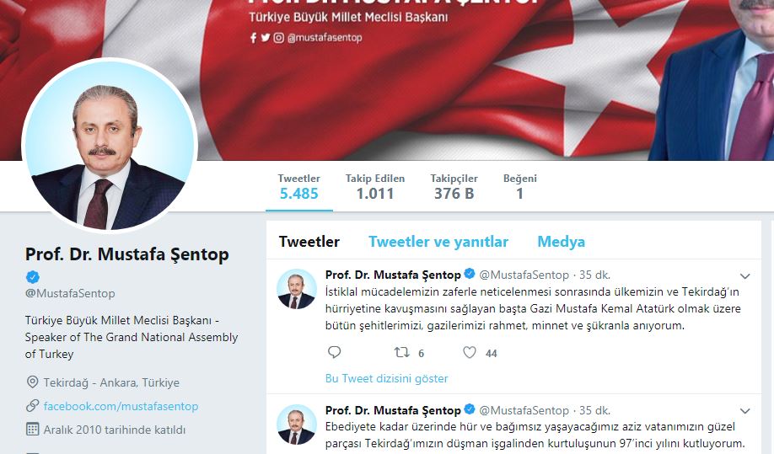View the Takipçiler 376 B count
Image resolution: width=774 pixels, height=454 pixels.
(x=454, y=187)
